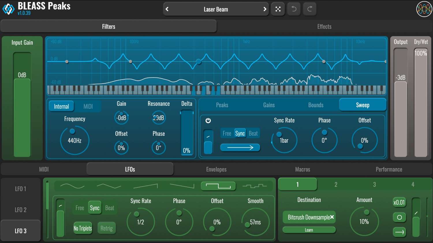
Task: Enable Retrig on LFO 3
Action: tap(107, 228)
